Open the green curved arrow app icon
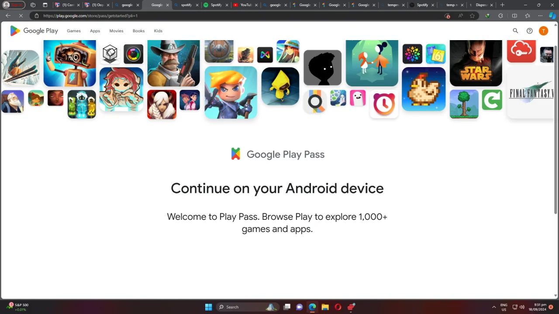Screen dimensions: 559x314 coord(492,99)
